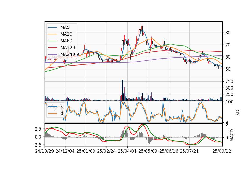Screen dimensions: 247x178
Task: Click the MA120 legend label
Action: 68,48
